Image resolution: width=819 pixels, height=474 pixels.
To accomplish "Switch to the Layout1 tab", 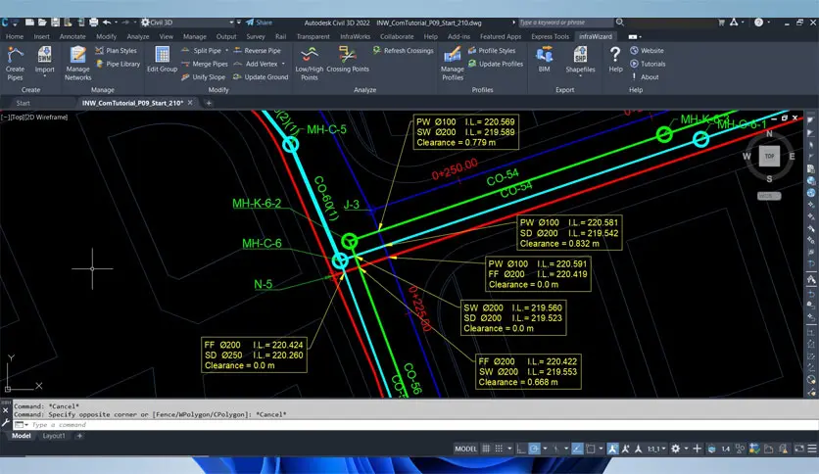I will [54, 436].
